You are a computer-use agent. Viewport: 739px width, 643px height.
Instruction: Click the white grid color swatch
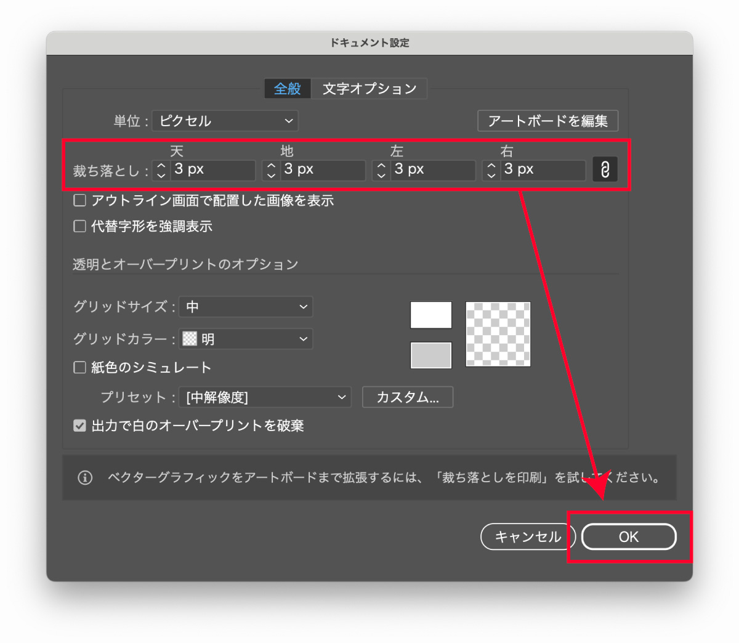[x=431, y=315]
